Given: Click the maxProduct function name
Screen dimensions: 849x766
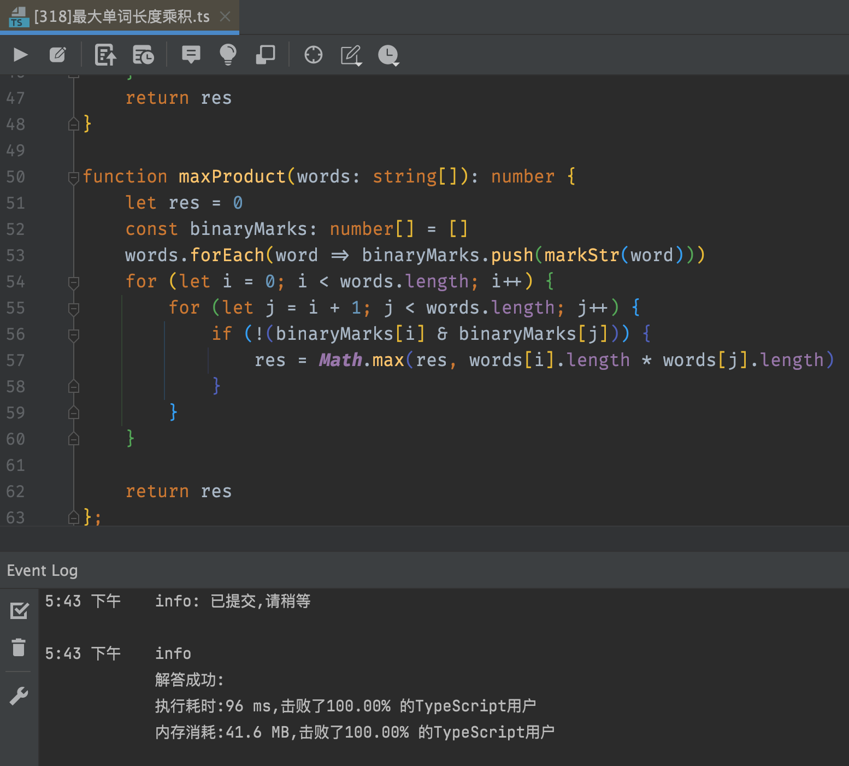Looking at the screenshot, I should coord(232,176).
